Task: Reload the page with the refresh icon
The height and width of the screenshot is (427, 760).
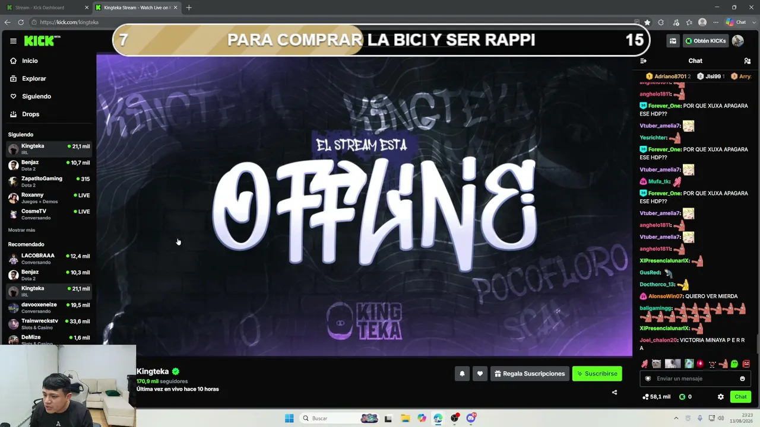Action: (21, 22)
